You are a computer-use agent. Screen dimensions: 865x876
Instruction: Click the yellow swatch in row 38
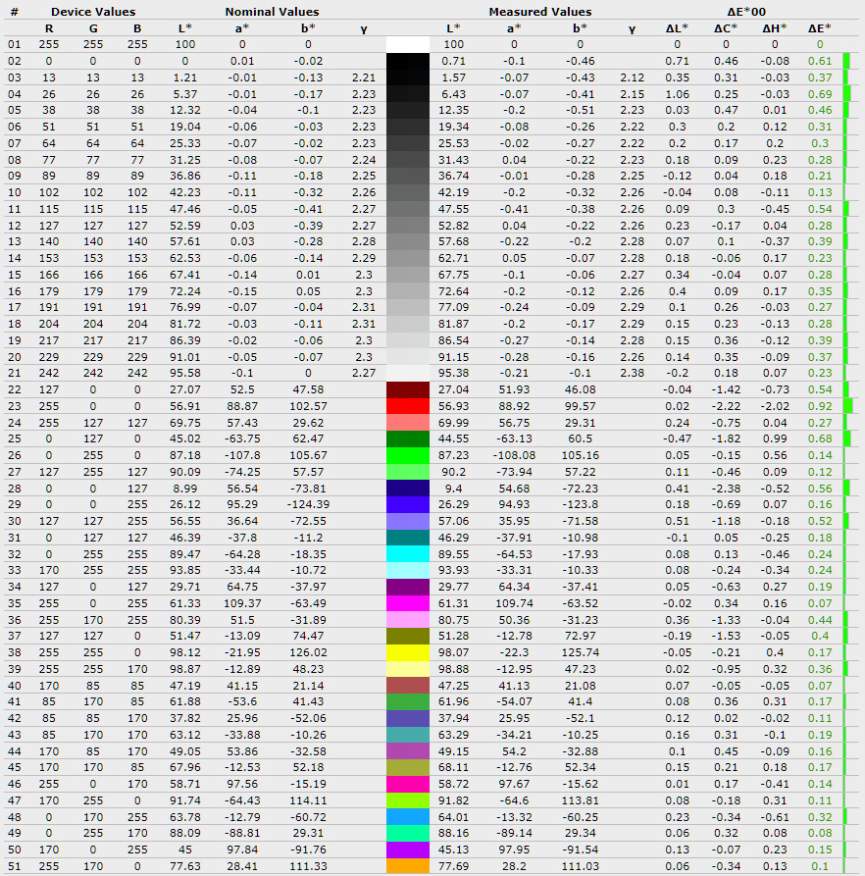(408, 652)
